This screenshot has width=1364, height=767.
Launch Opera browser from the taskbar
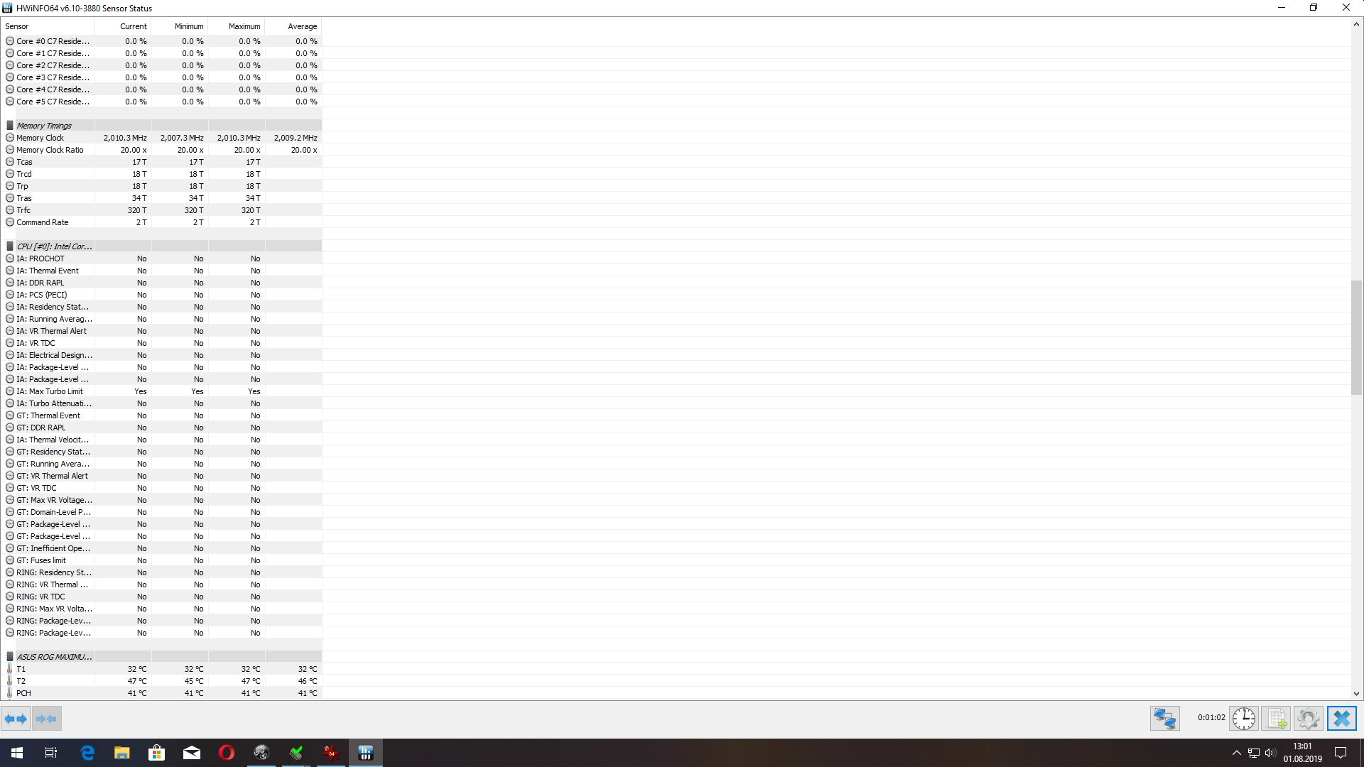[227, 753]
